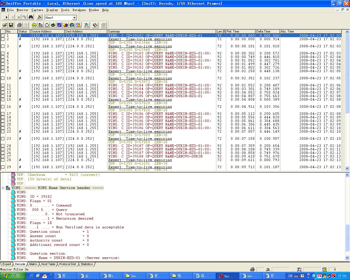Open the Dashboard gauge icon

pos(34,25)
